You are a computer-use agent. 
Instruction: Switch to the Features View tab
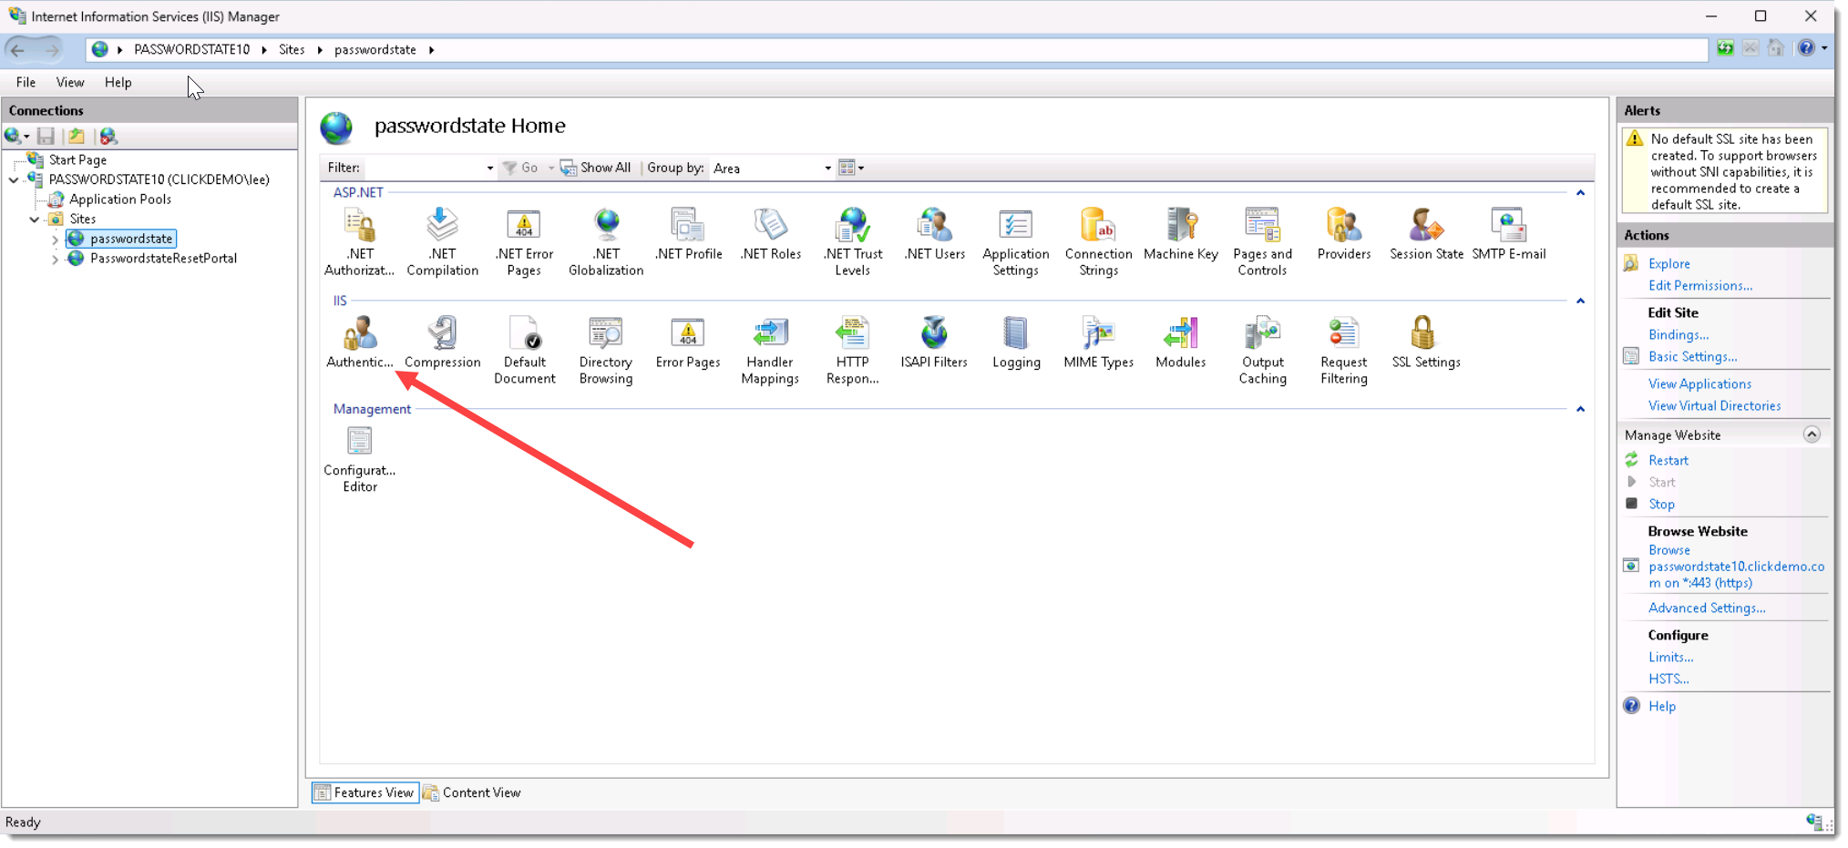364,792
